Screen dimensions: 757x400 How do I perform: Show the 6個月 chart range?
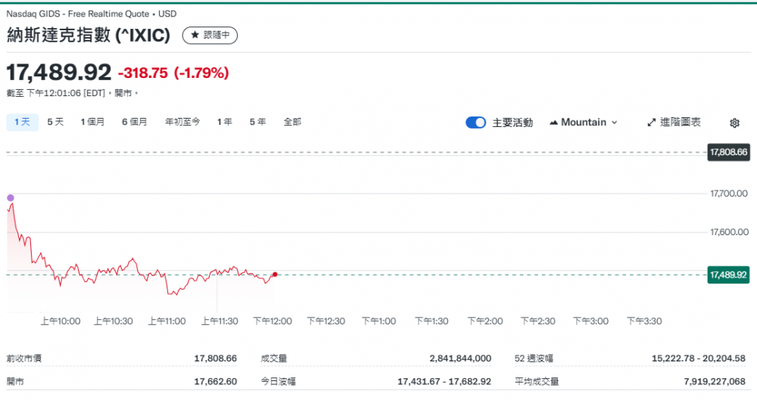point(134,122)
